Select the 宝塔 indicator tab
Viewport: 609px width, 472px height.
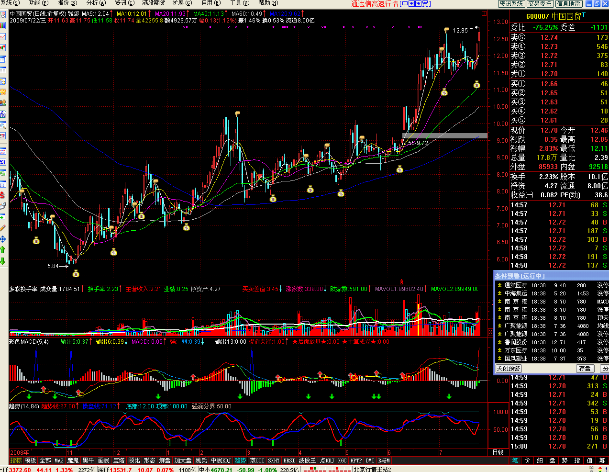click(119, 461)
